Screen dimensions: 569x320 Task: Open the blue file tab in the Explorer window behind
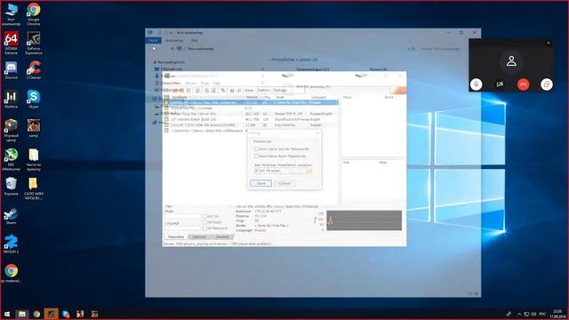pyautogui.click(x=154, y=40)
